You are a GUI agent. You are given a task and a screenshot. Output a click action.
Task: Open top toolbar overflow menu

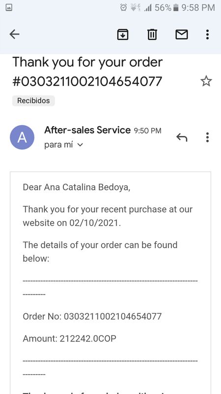tap(207, 34)
